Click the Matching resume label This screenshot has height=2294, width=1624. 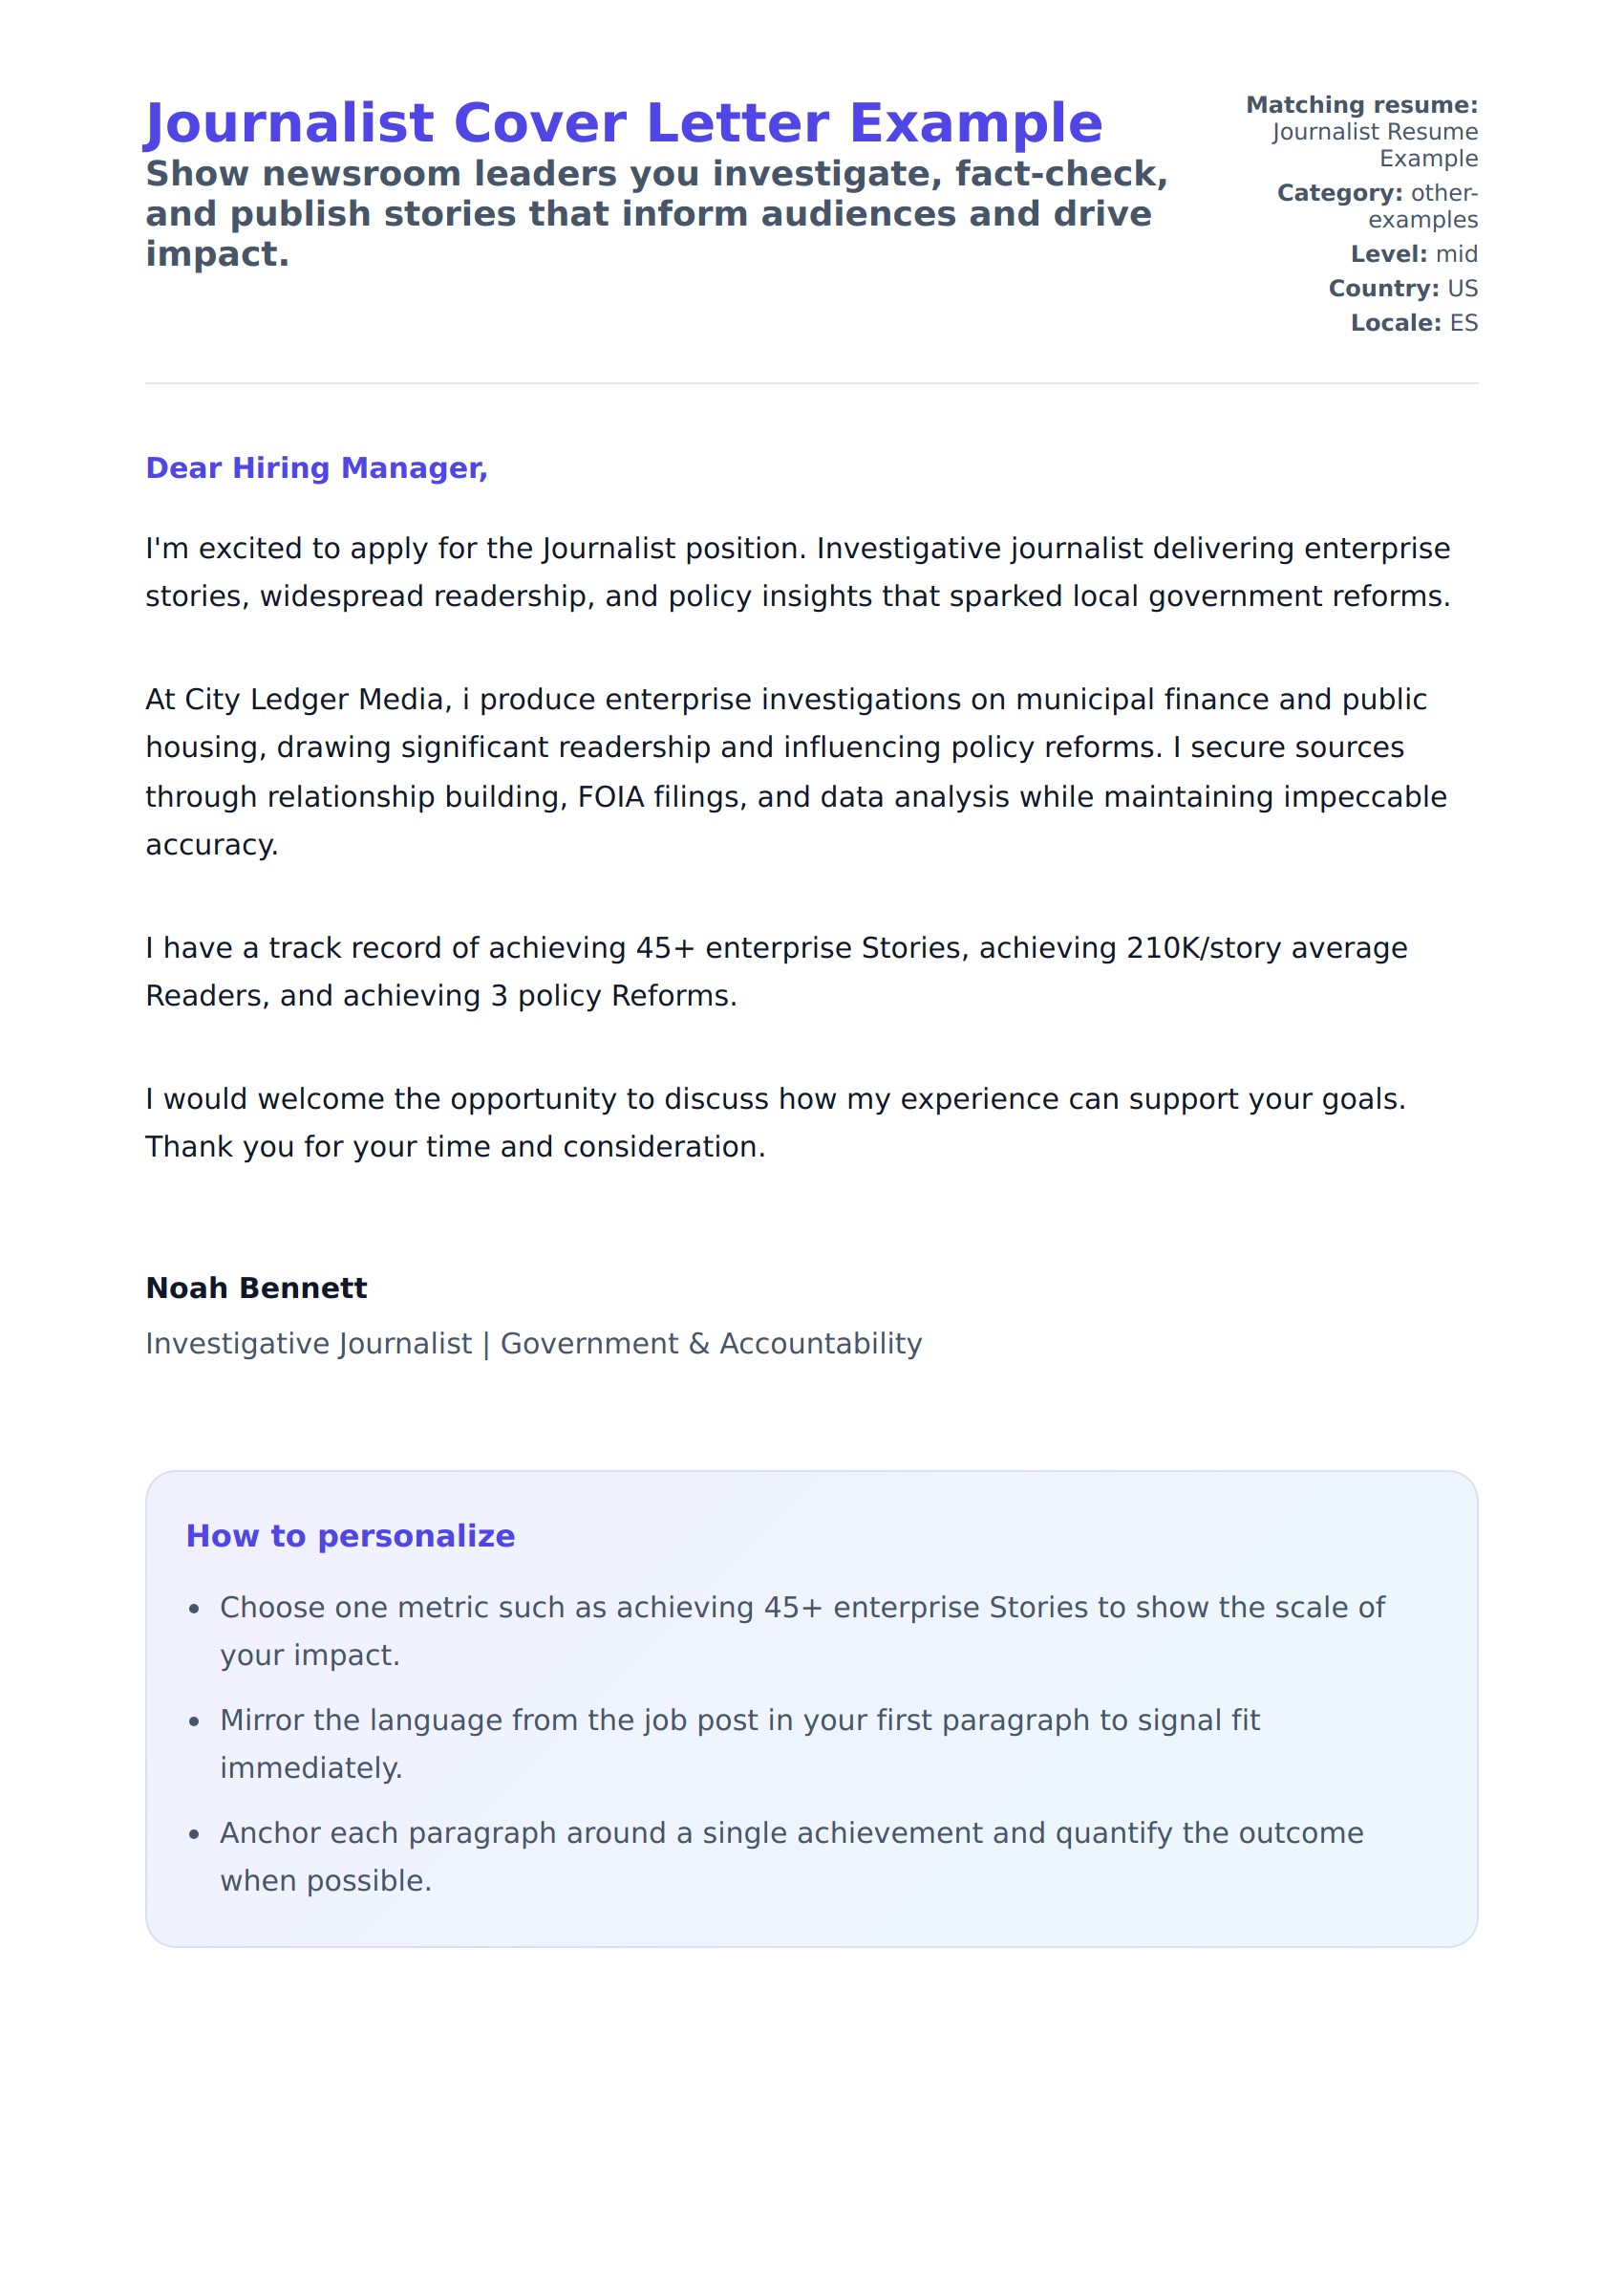1361,105
